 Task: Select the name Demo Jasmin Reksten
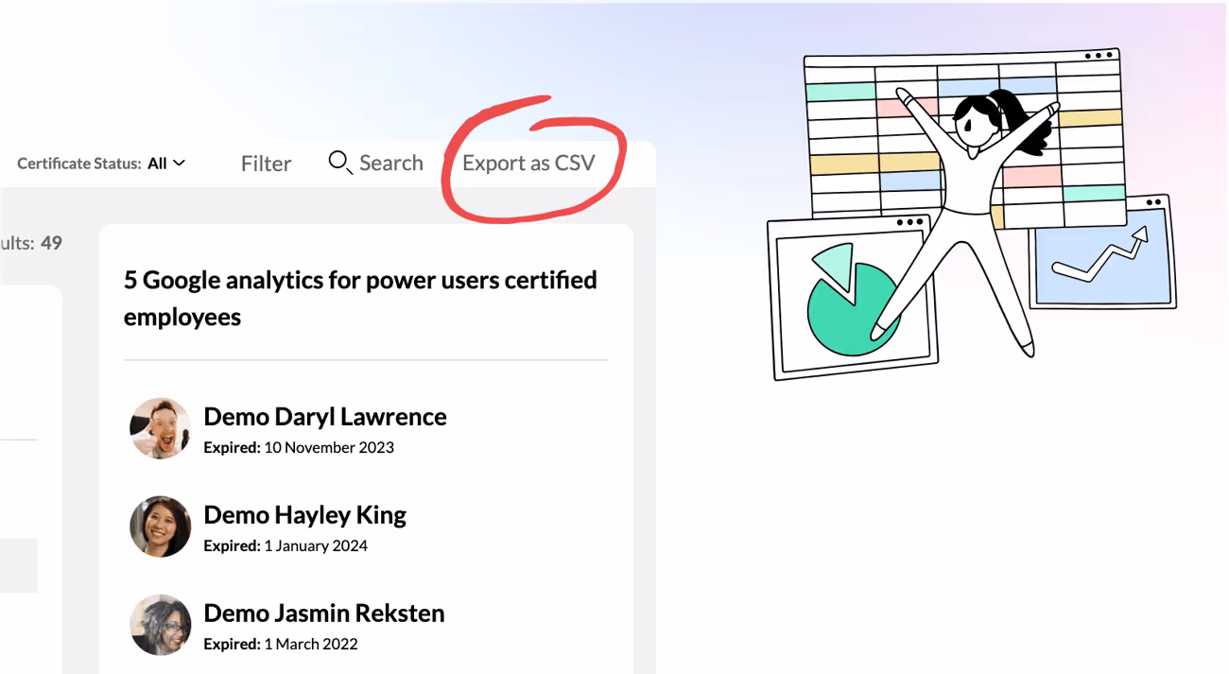(324, 614)
